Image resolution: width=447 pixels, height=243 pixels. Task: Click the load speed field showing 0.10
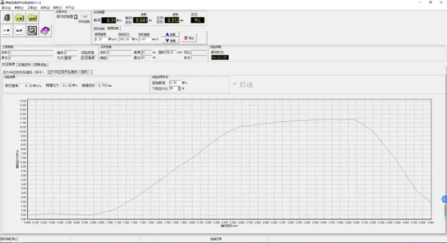(x=101, y=39)
